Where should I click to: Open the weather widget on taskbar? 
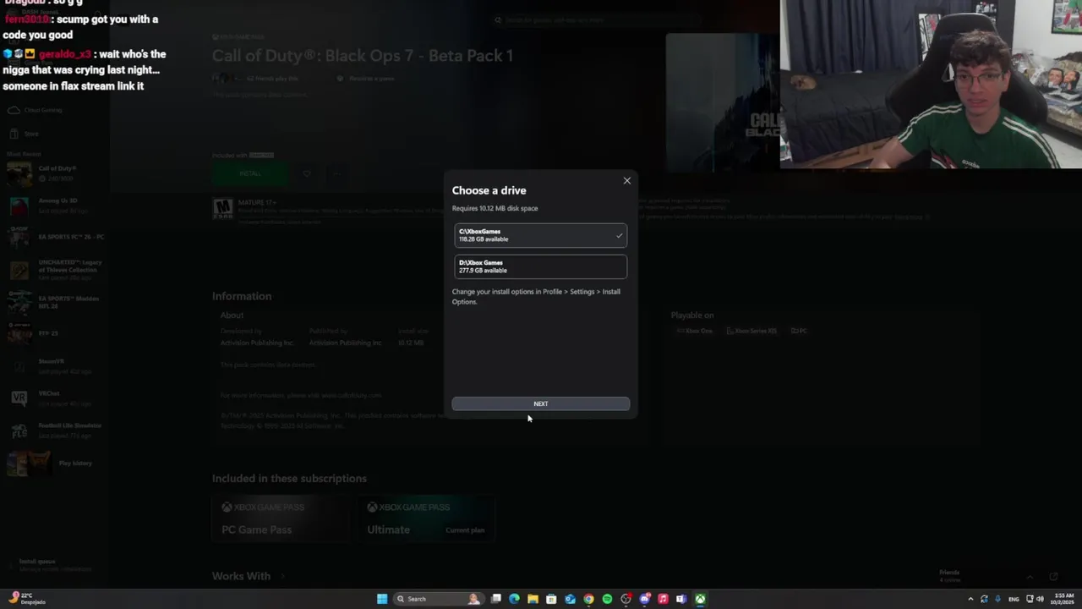coord(27,599)
